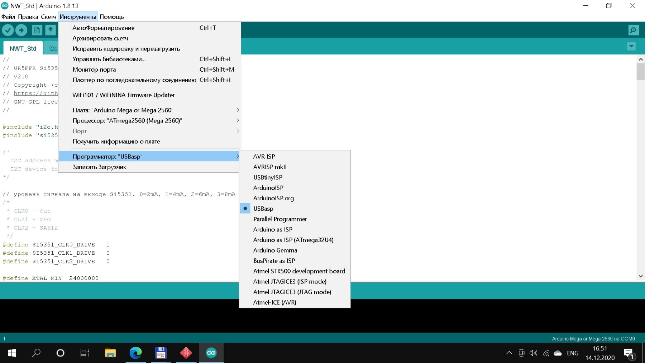Click the volume speaker tray icon
This screenshot has width=645, height=363.
[533, 353]
